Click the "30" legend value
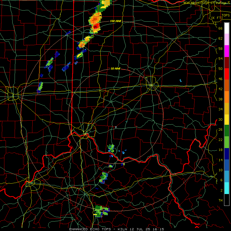The width and height of the screenshot is (231, 231). pyautogui.click(x=220, y=119)
